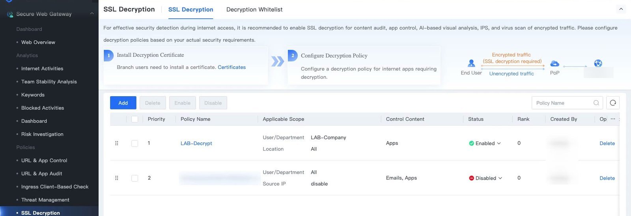Grab drag handle of LAB-Decrypt row
Viewport: 631px width, 216px height.
point(117,143)
